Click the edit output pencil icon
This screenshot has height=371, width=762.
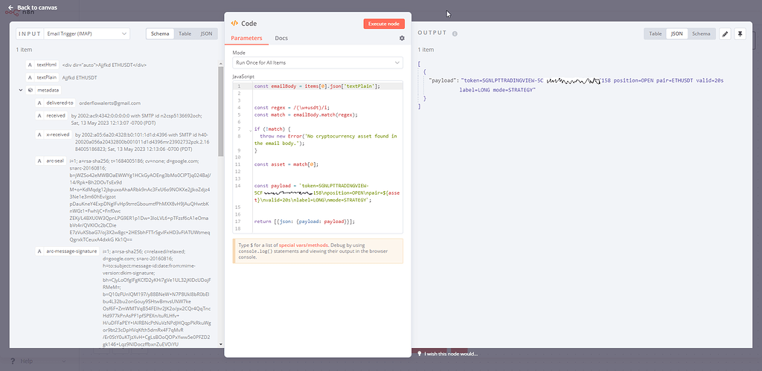pyautogui.click(x=725, y=33)
